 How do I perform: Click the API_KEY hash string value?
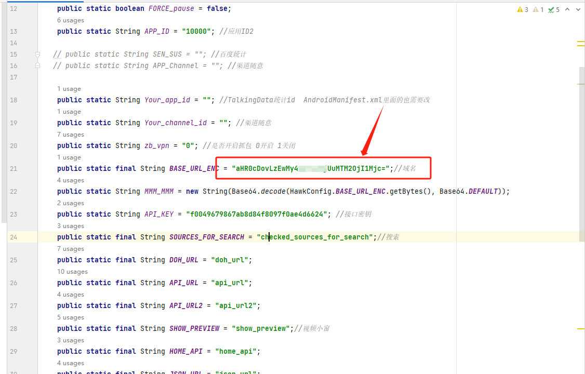[x=257, y=215]
